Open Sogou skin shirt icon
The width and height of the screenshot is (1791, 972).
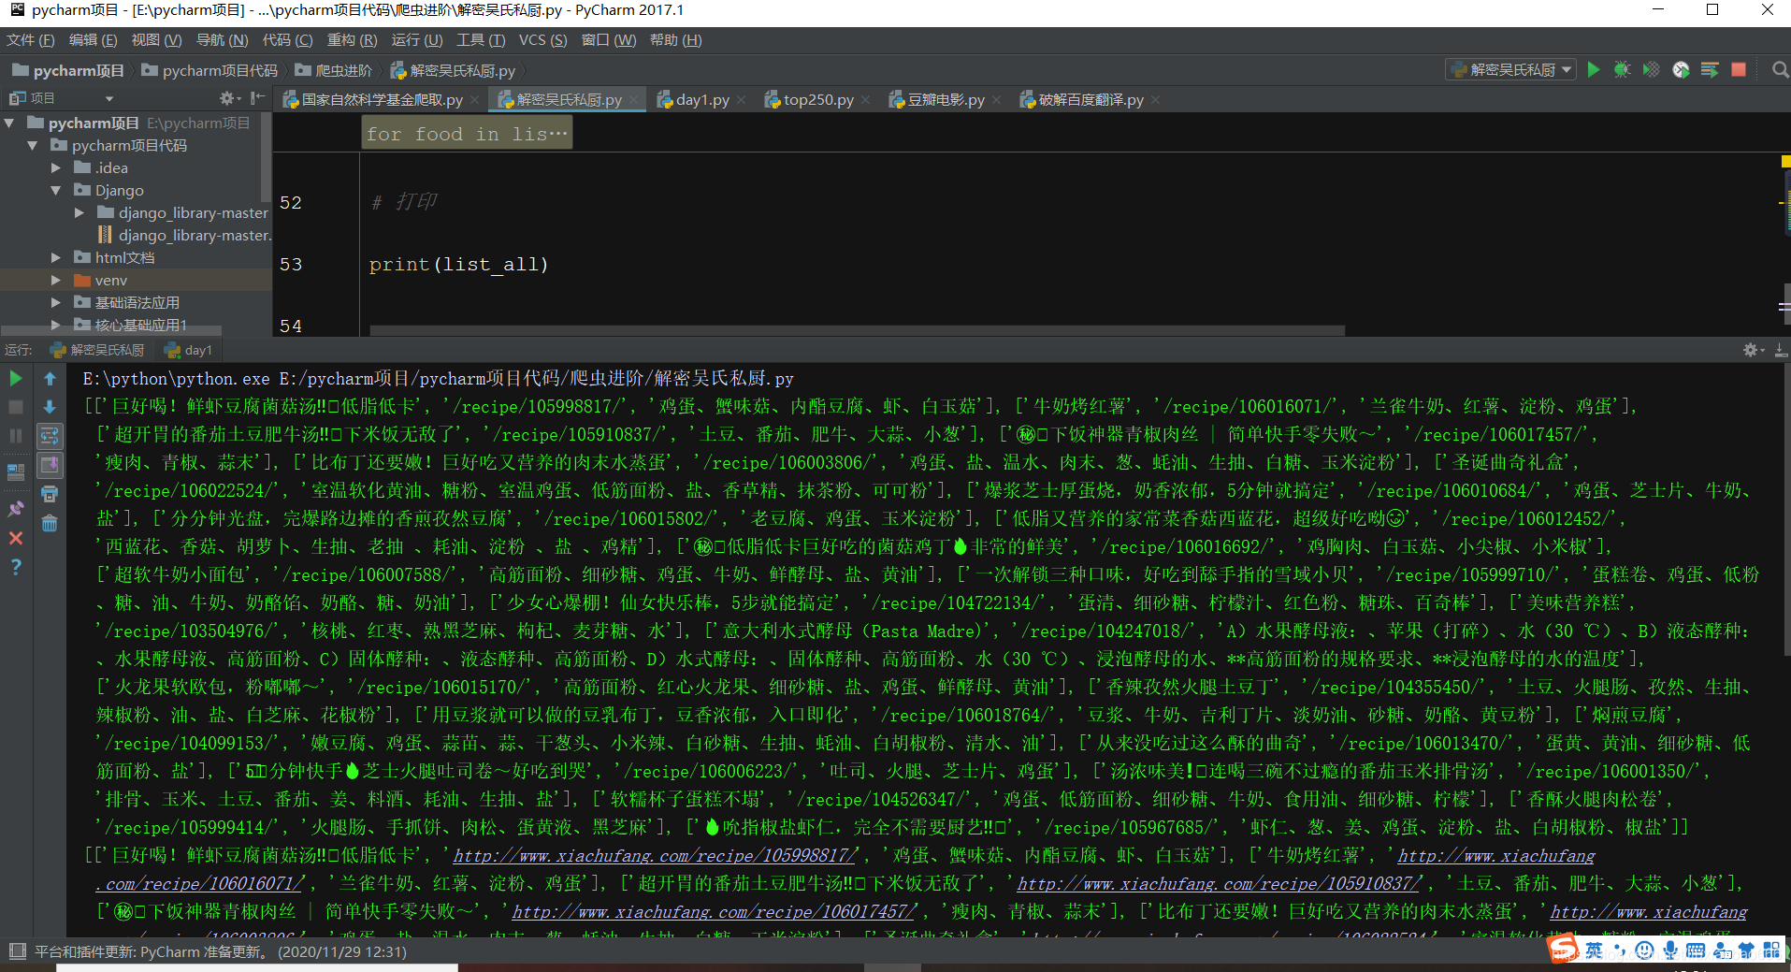pos(1746,950)
